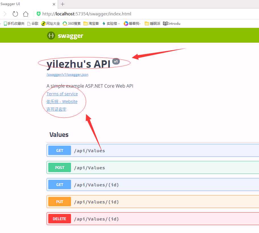The image size is (259, 233).
Task: Click the GET badge for /api/Values/{id}
Action: [60, 185]
